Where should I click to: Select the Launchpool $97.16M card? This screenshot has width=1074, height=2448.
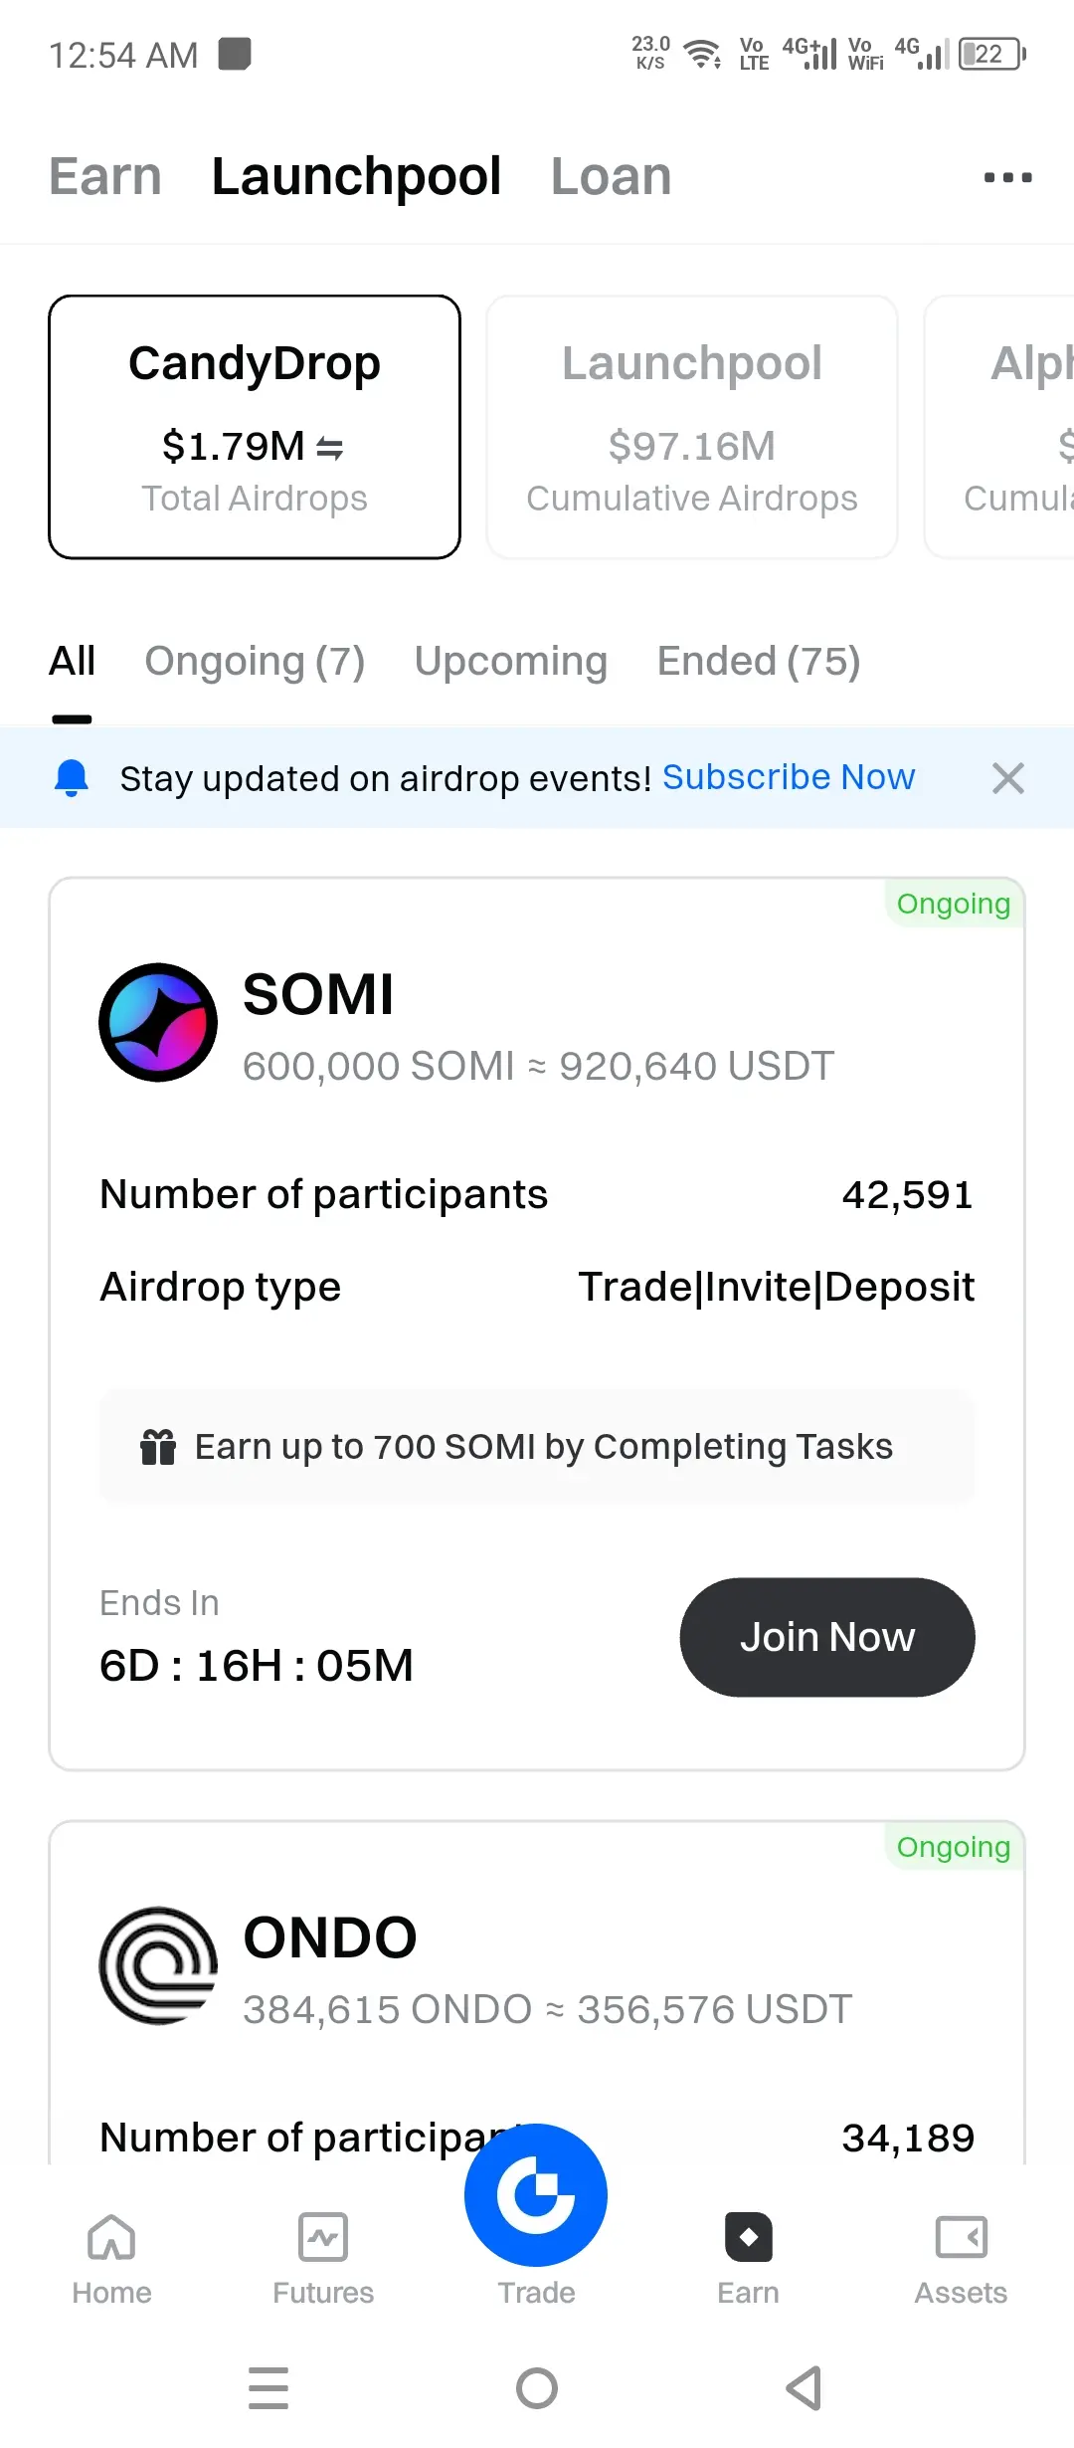tap(692, 427)
